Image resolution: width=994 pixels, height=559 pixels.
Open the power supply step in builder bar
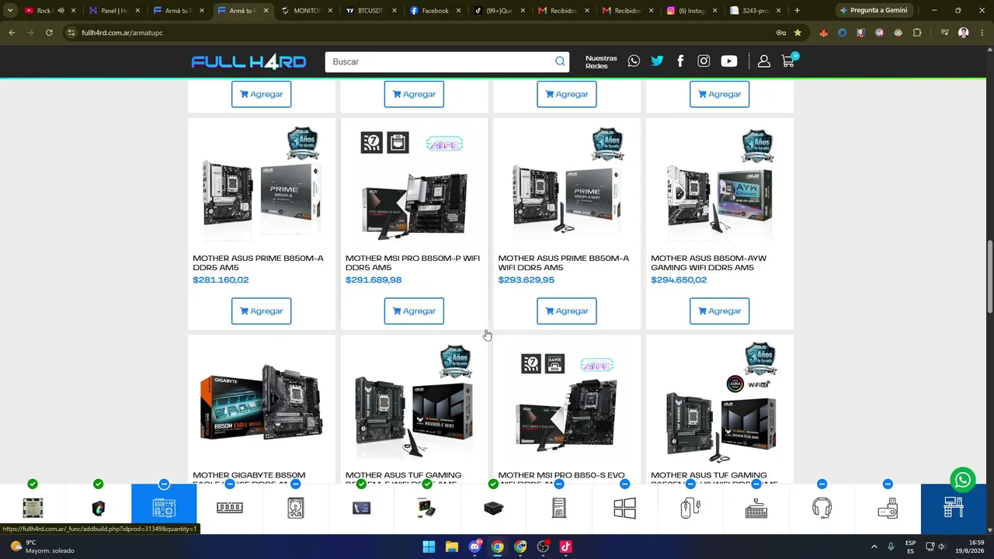(x=493, y=509)
